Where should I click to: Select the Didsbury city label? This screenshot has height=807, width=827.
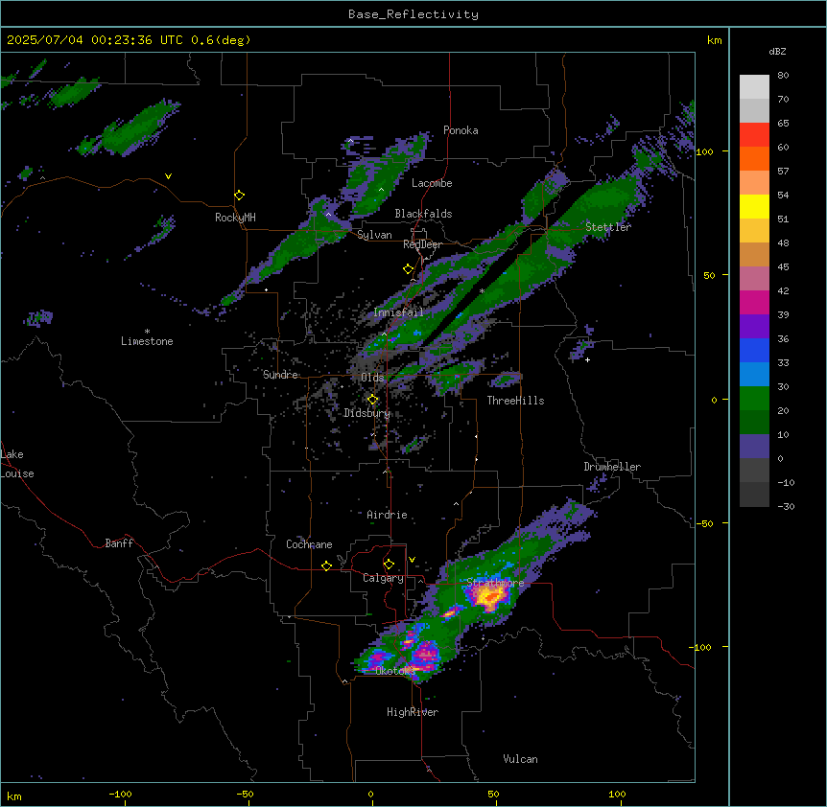pyautogui.click(x=367, y=413)
